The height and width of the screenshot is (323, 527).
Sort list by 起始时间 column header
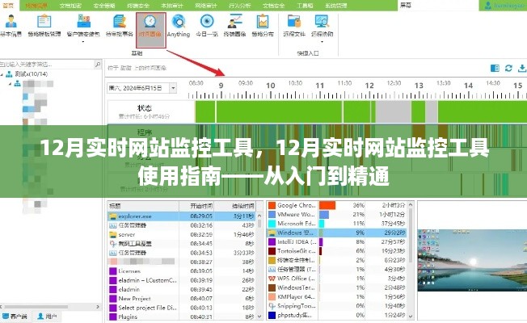pos(200,206)
